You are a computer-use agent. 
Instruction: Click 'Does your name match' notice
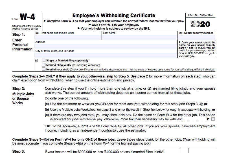point(197,49)
